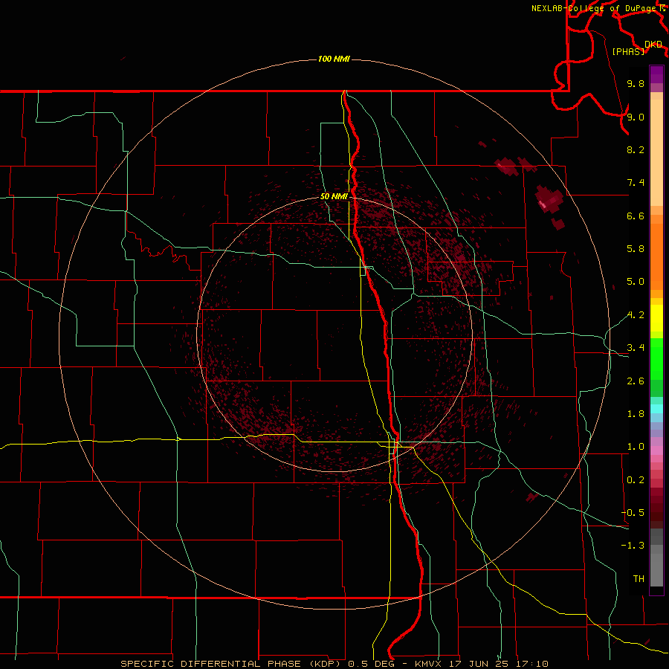Click the 5.8 legend value

tap(636, 249)
